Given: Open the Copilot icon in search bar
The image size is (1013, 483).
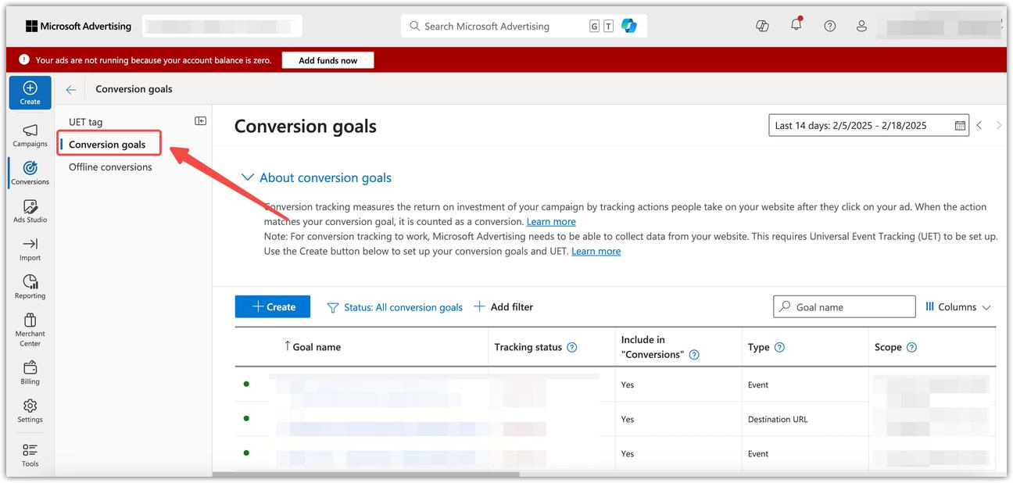Looking at the screenshot, I should point(628,27).
